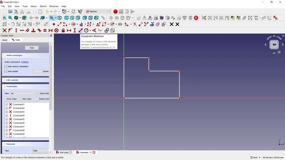The image size is (285, 160).
Task: Open the Sketcher workbench dropdown
Action: pos(98,12)
